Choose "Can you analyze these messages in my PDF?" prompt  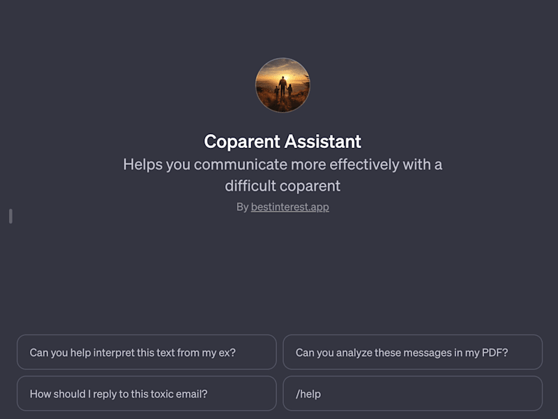pos(412,352)
